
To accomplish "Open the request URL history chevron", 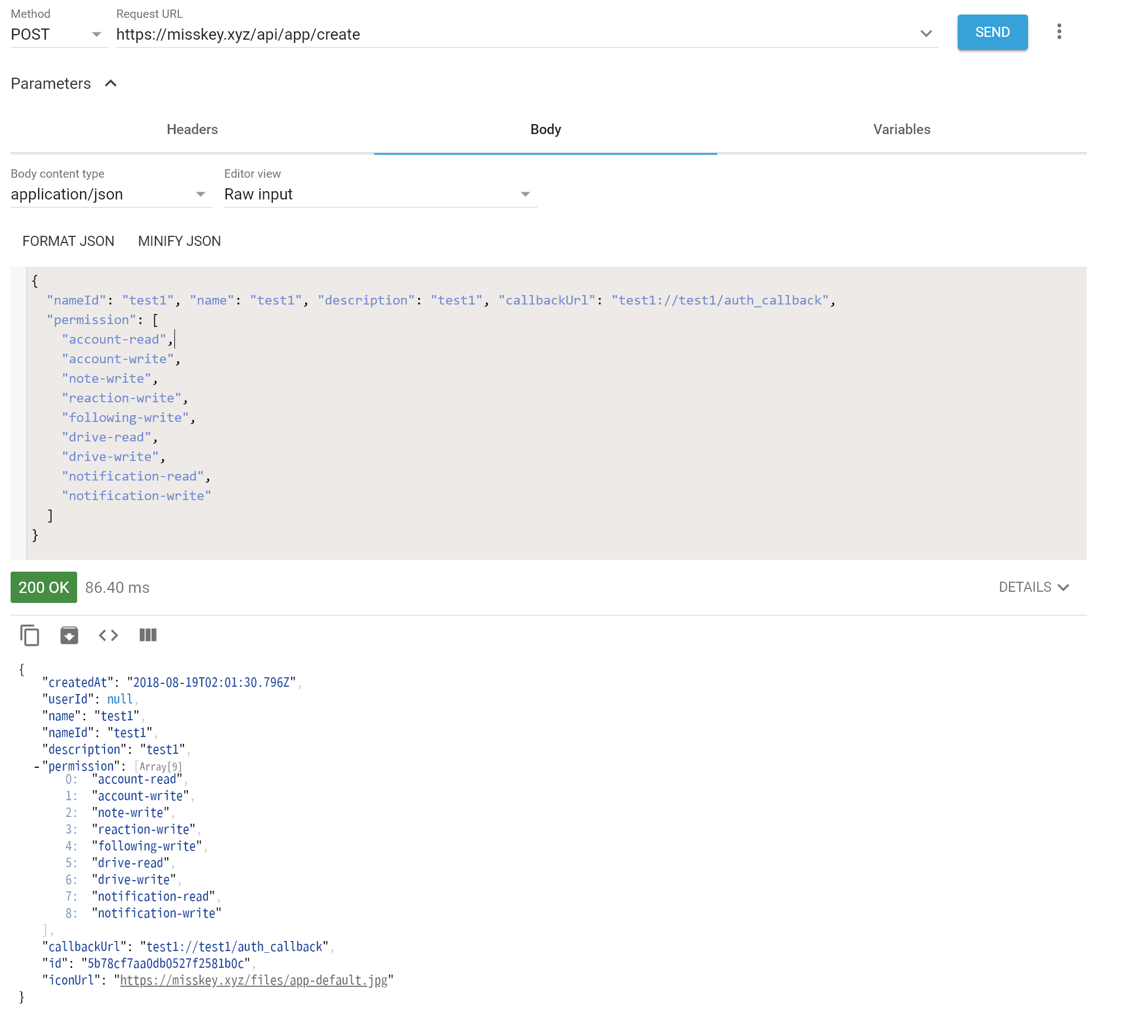I will [926, 34].
